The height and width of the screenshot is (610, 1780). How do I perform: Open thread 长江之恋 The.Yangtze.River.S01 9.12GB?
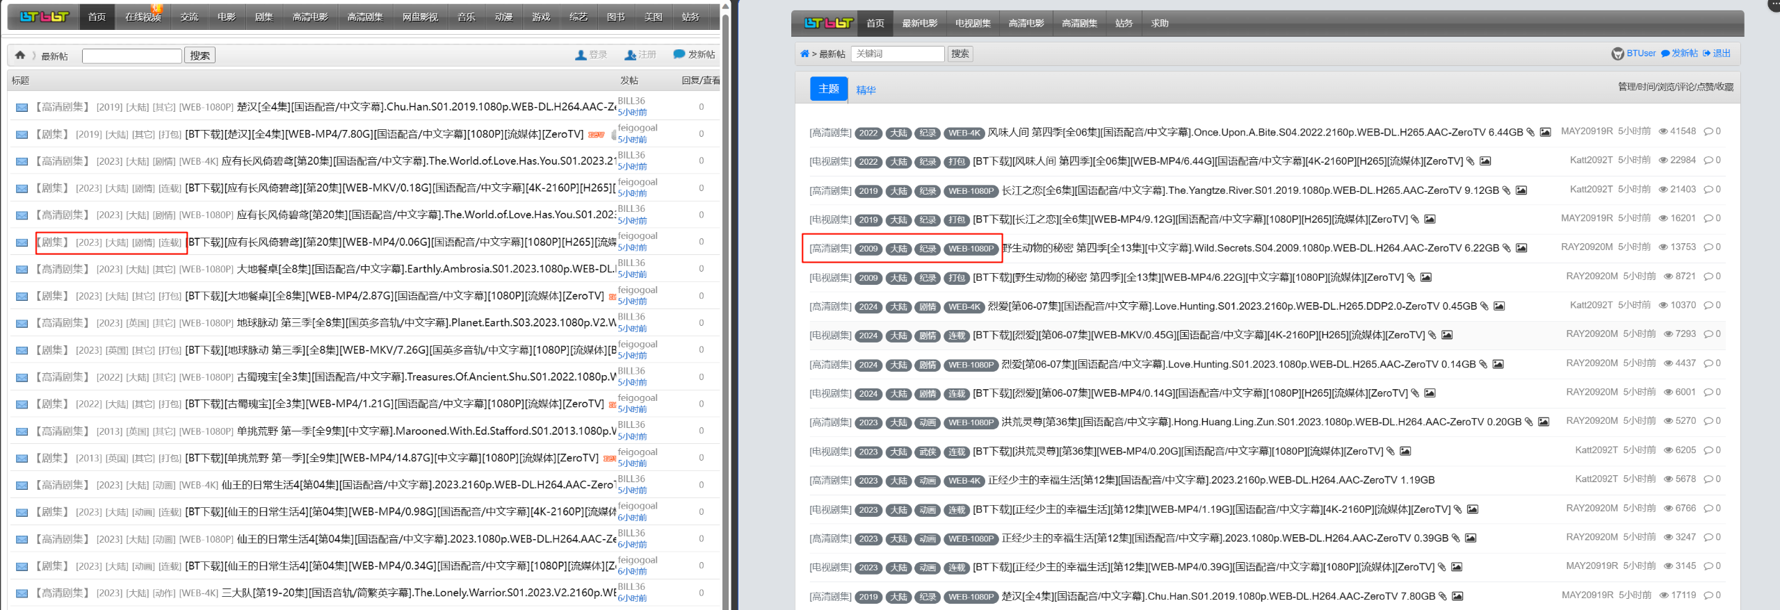pyautogui.click(x=1250, y=190)
